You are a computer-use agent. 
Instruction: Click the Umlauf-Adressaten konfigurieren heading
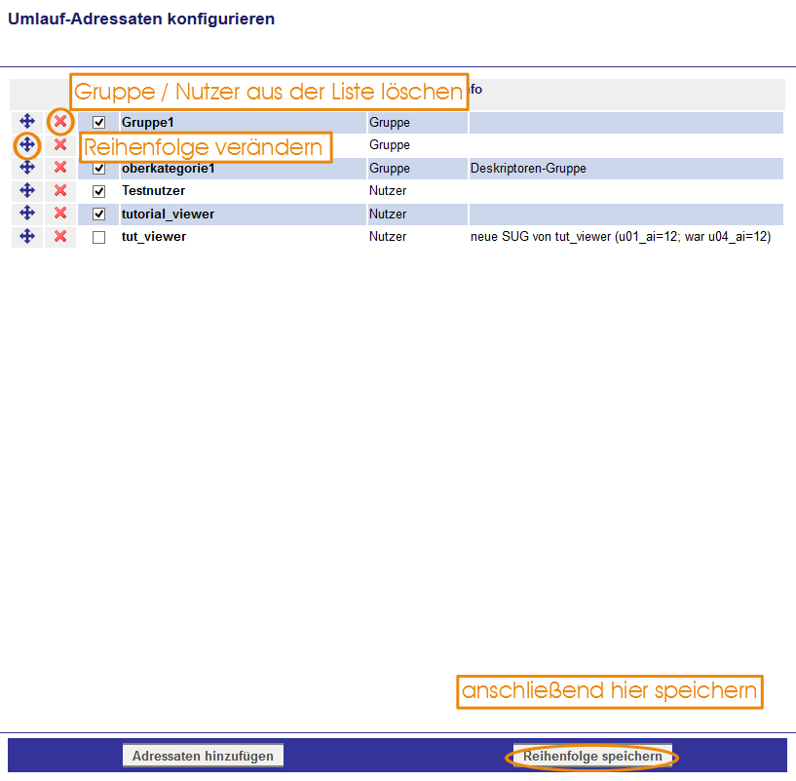click(x=141, y=19)
